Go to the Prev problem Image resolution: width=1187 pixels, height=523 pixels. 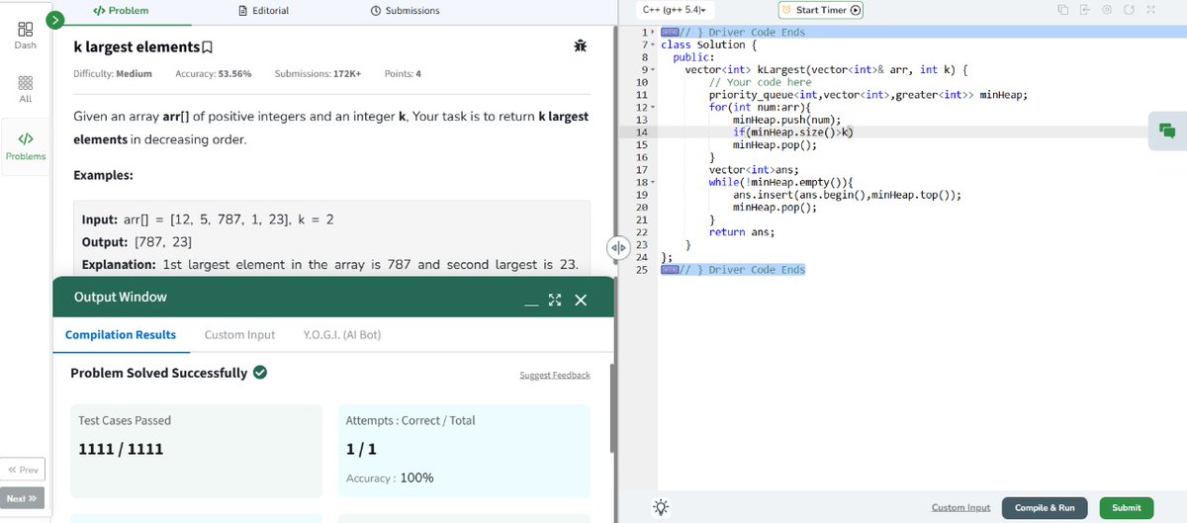point(23,470)
